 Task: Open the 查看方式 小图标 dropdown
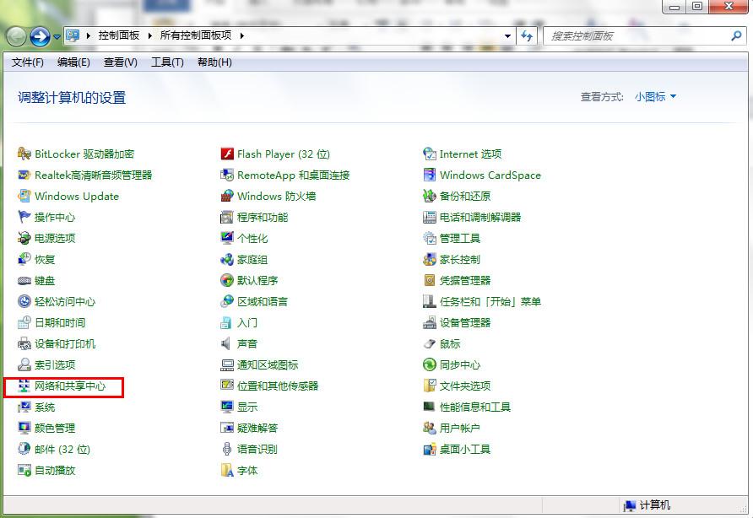(654, 97)
